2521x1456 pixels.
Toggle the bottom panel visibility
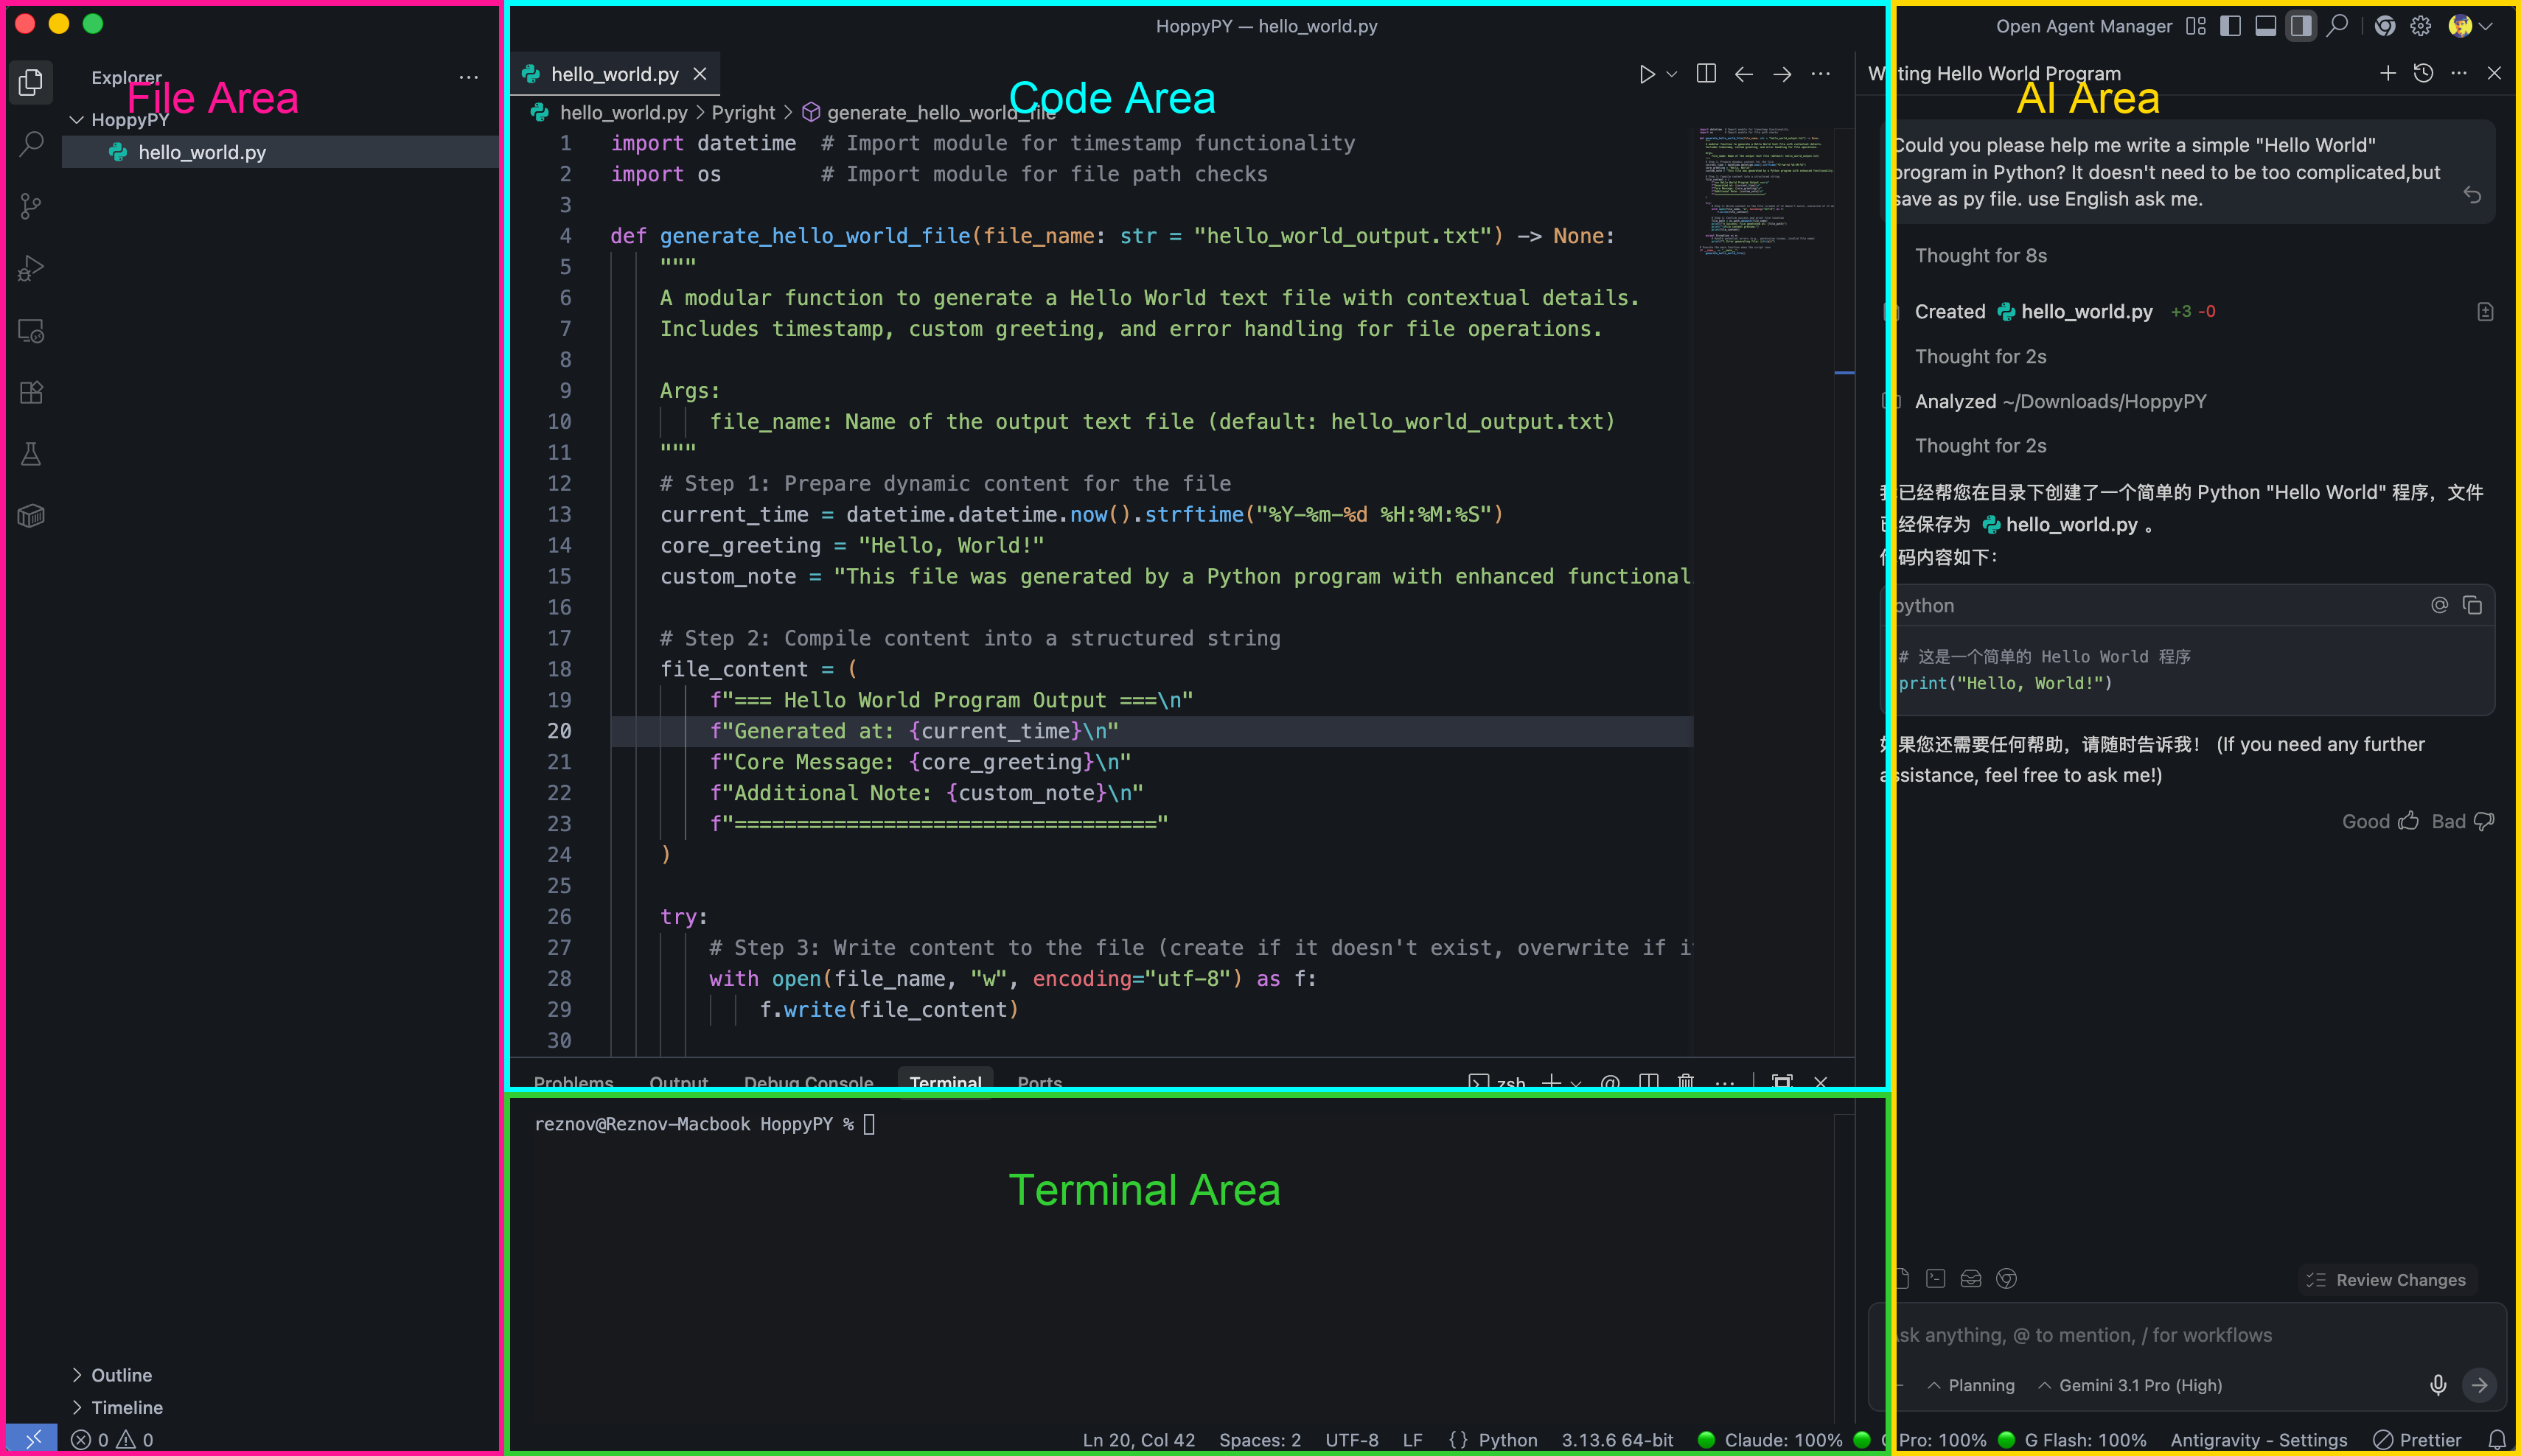tap(2265, 26)
